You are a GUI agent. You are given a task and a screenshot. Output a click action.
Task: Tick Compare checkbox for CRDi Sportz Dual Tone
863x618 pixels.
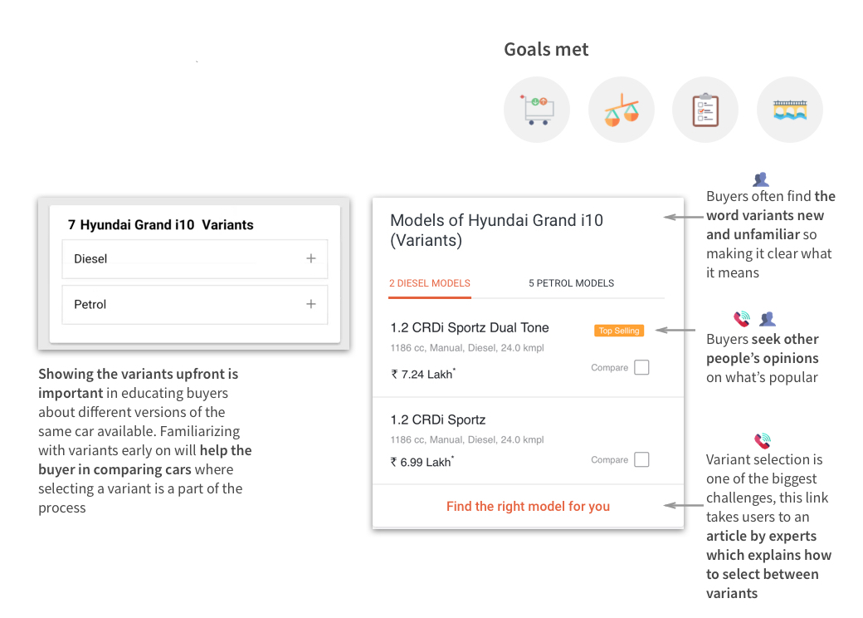pyautogui.click(x=641, y=367)
